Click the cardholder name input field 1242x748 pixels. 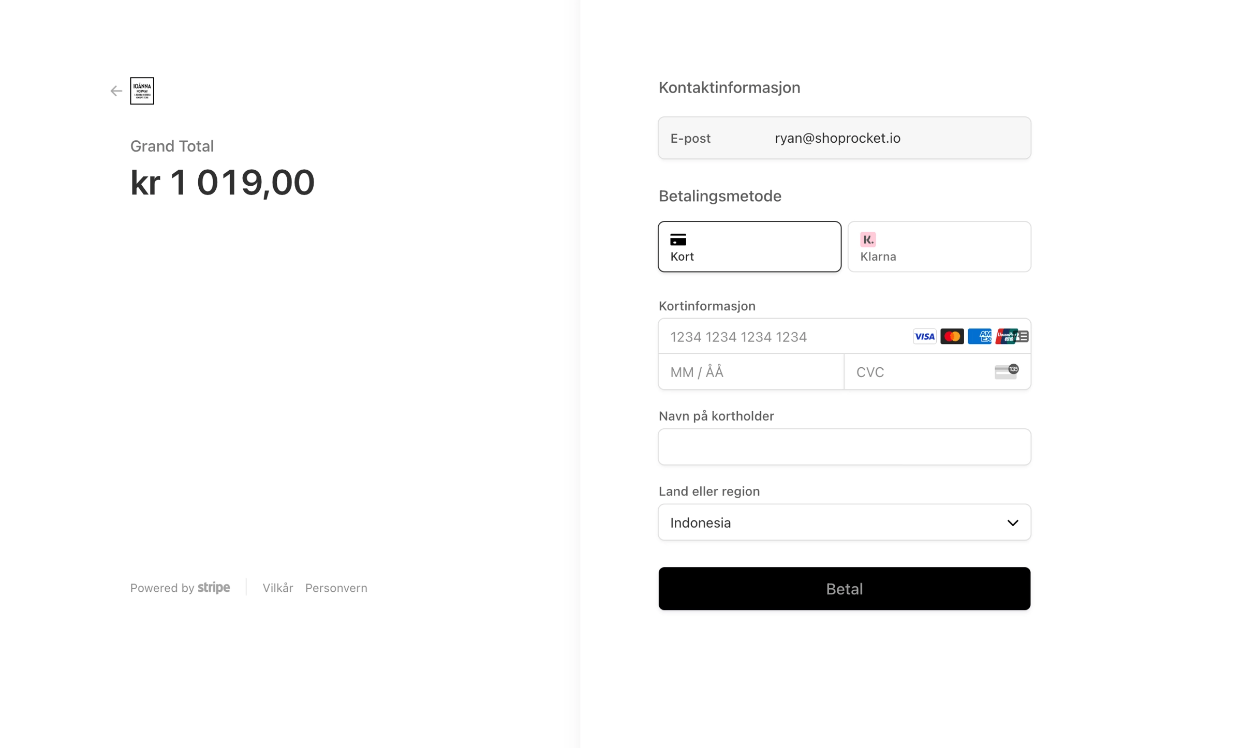[x=844, y=447]
